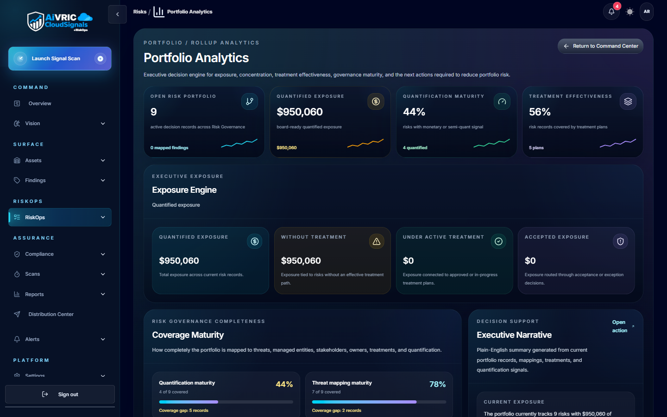Toggle the light/dark theme sun icon
Screen dimensions: 667x417
coord(629,12)
